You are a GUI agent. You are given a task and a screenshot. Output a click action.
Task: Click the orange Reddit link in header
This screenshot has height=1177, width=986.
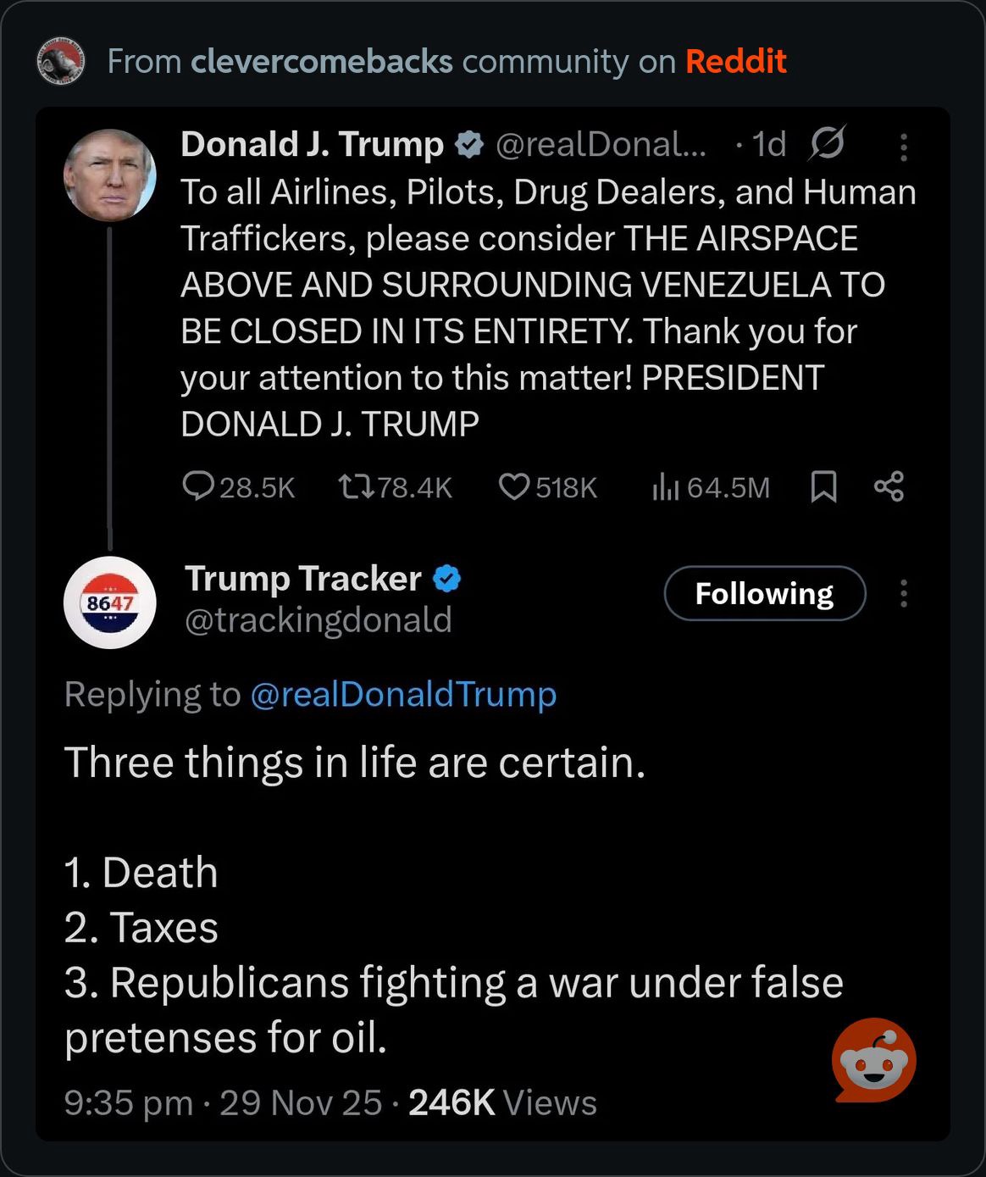[x=735, y=61]
